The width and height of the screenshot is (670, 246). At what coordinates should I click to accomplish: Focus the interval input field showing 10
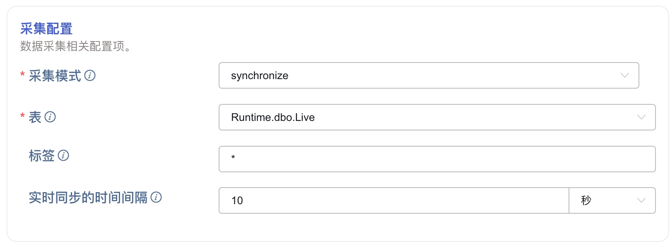[x=393, y=200]
